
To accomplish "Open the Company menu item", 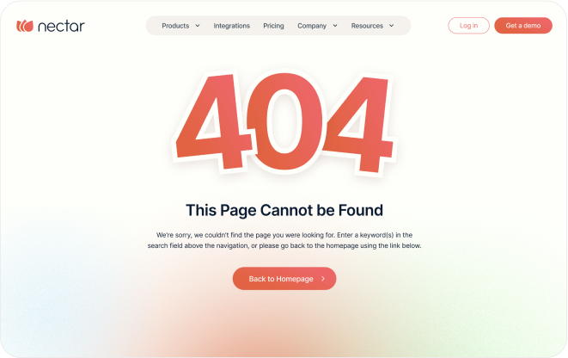I will click(x=312, y=26).
